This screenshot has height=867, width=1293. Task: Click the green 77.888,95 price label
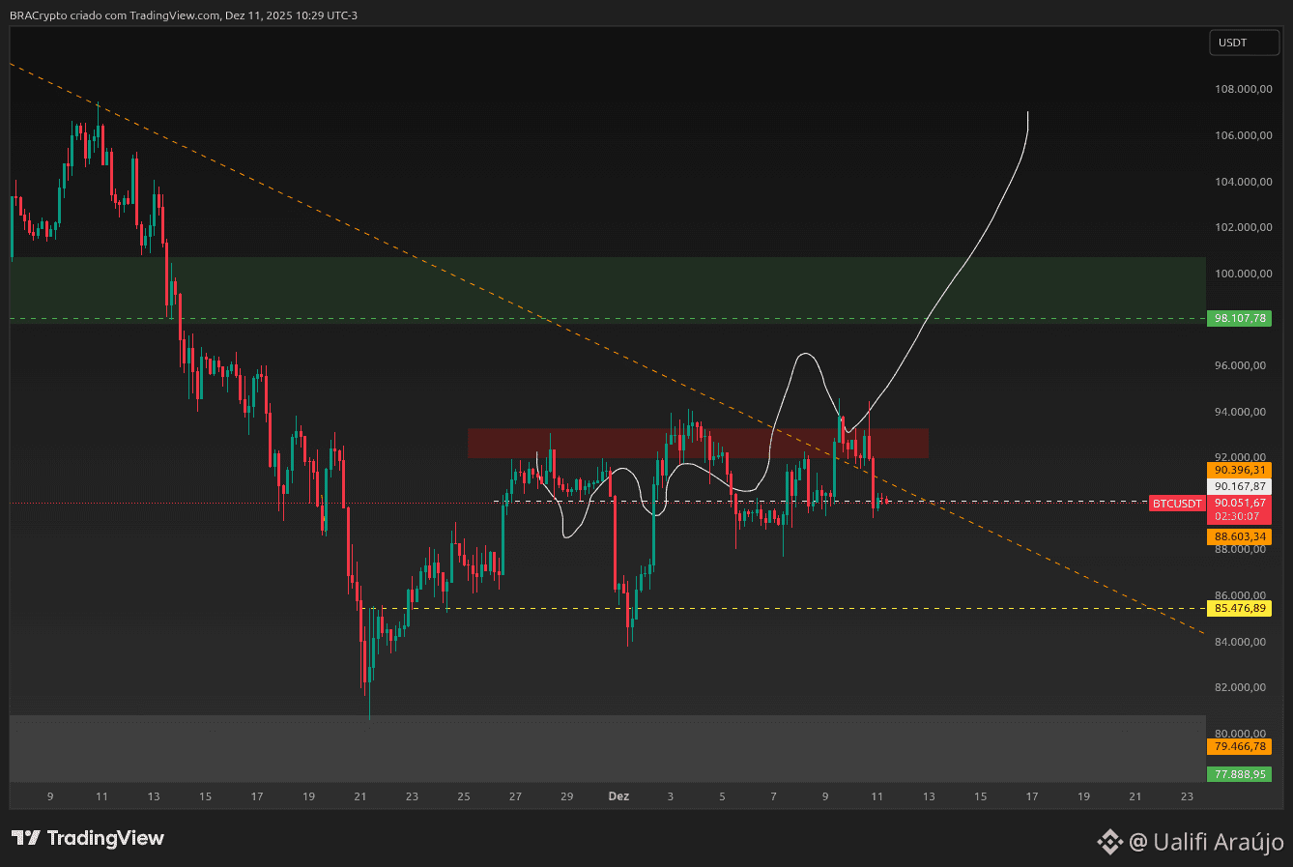click(x=1240, y=774)
